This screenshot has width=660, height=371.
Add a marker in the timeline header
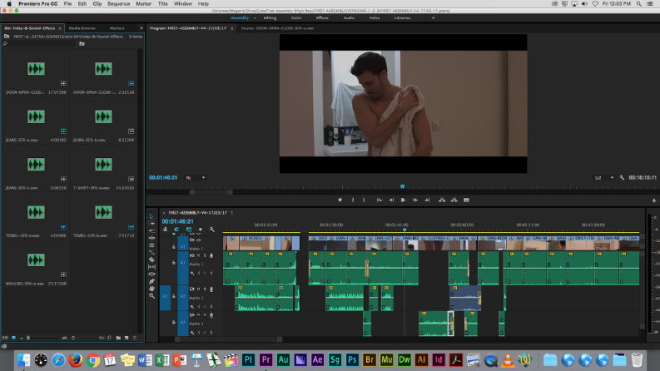[200, 230]
